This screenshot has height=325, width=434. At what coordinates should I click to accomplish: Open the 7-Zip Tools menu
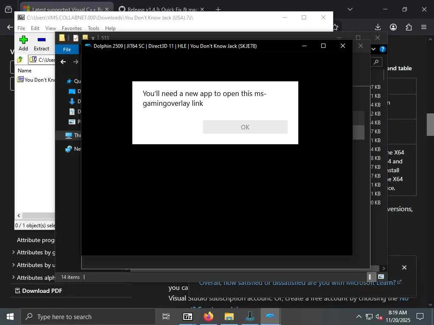[x=93, y=28]
